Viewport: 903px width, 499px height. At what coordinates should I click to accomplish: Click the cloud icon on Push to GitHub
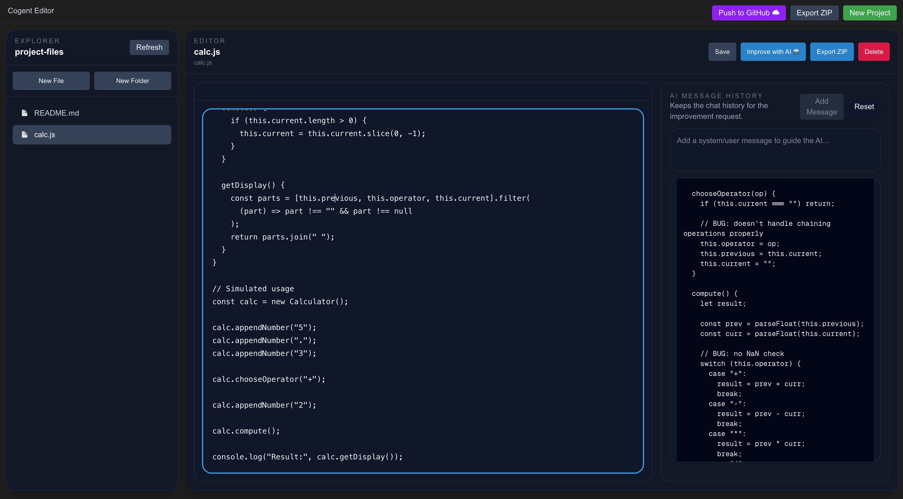click(x=776, y=13)
